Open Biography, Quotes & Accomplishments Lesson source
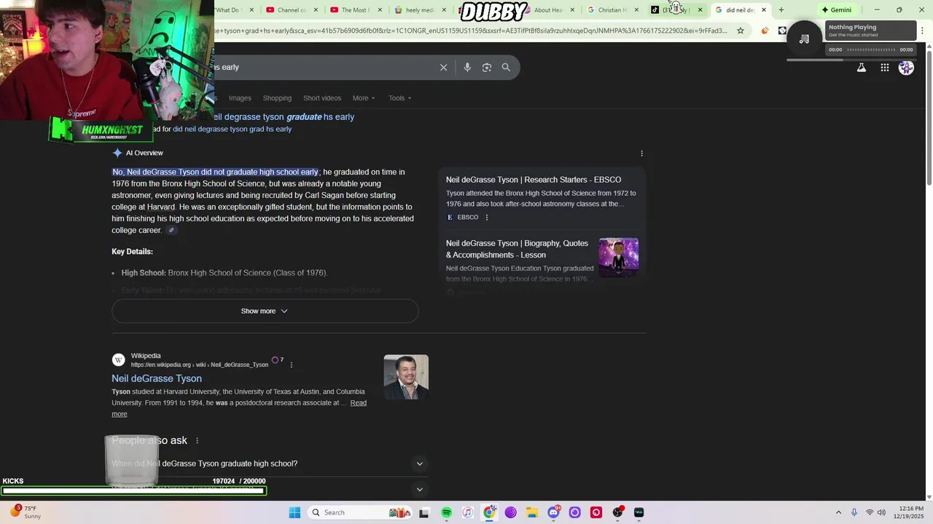Viewport: 933px width, 524px height. pyautogui.click(x=518, y=249)
